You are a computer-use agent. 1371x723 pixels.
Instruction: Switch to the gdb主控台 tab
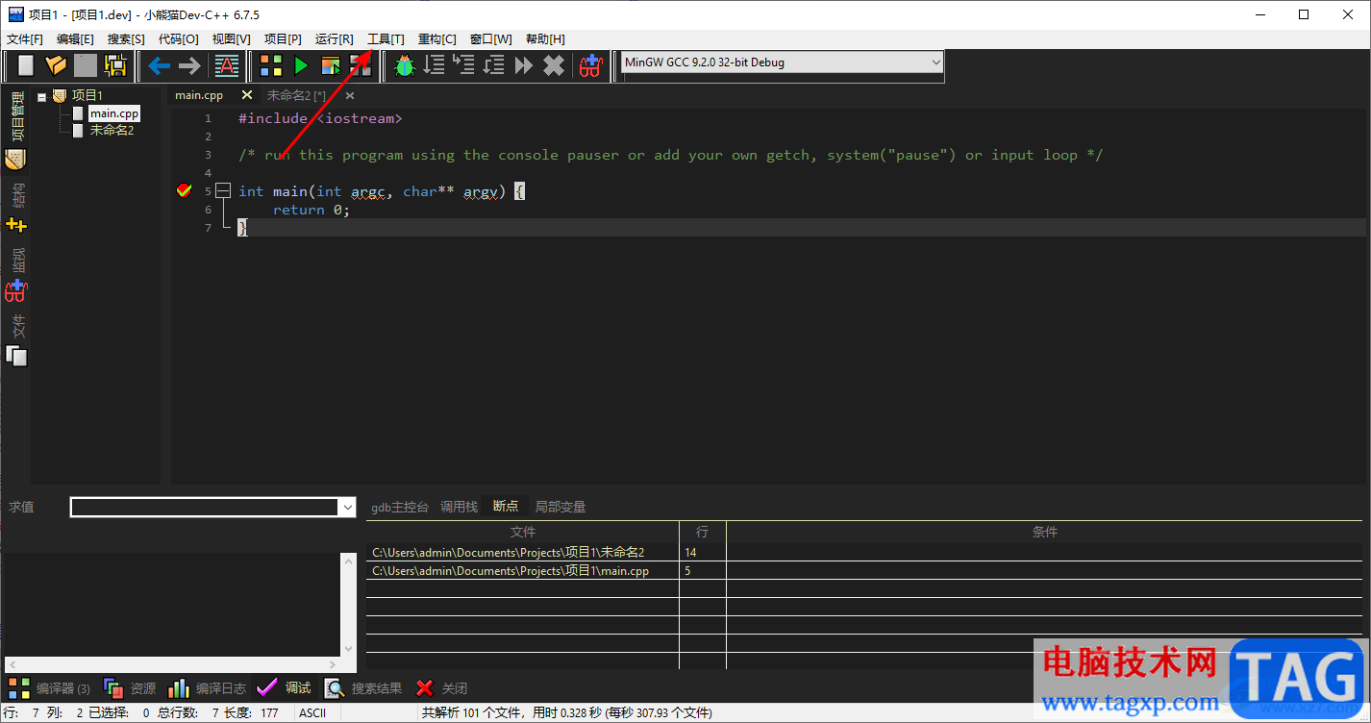(400, 507)
